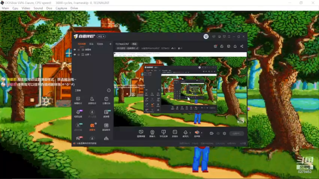Open the hamburger menu in streaming app title bar

(x=229, y=37)
